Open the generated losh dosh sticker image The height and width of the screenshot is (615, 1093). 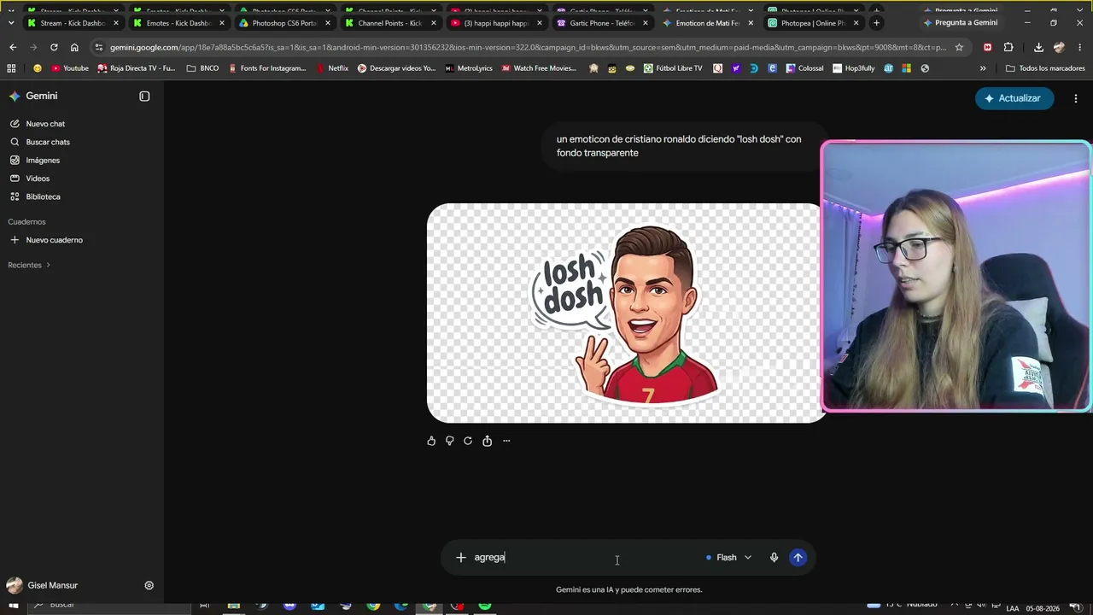tap(627, 313)
